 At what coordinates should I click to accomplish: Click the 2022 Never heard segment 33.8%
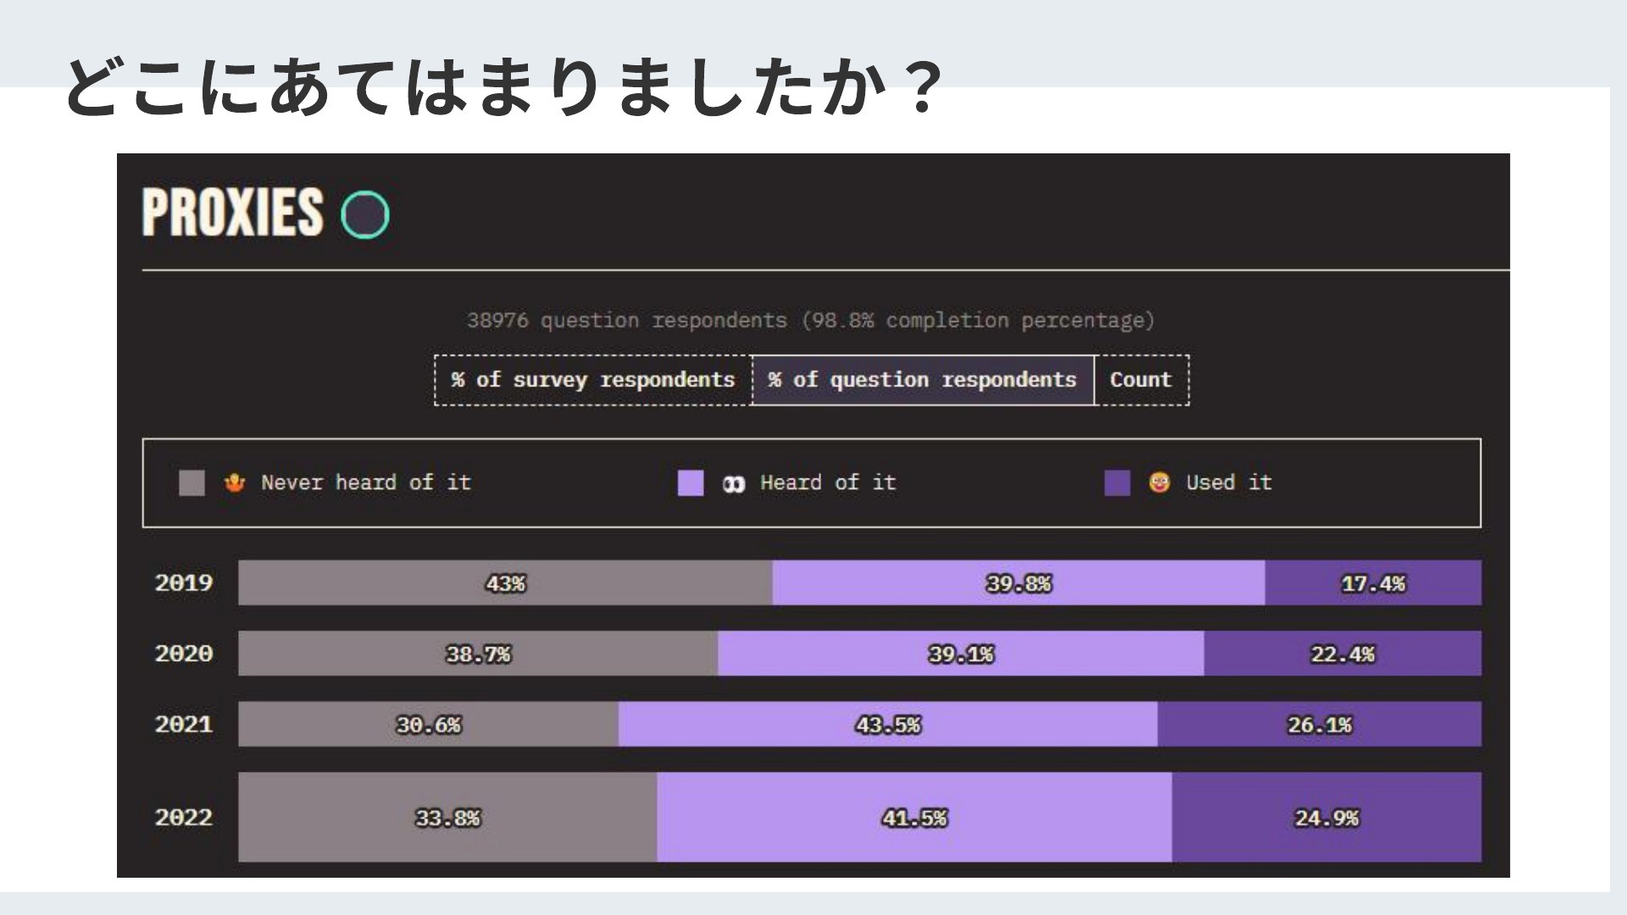tap(447, 818)
